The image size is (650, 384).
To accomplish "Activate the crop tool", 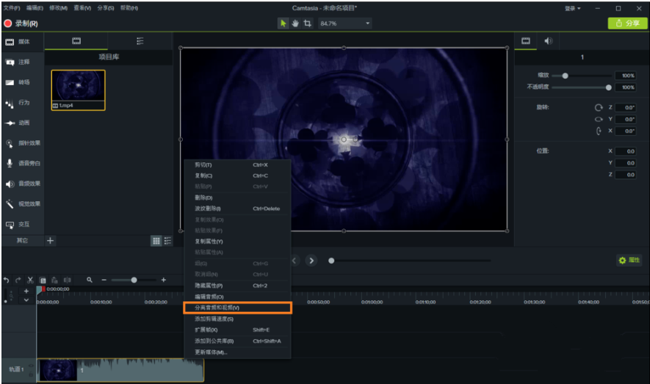I will pos(307,23).
